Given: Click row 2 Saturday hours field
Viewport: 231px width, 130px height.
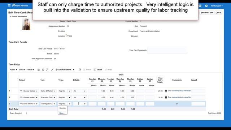Looking at the screenshot, I should click(150, 97).
